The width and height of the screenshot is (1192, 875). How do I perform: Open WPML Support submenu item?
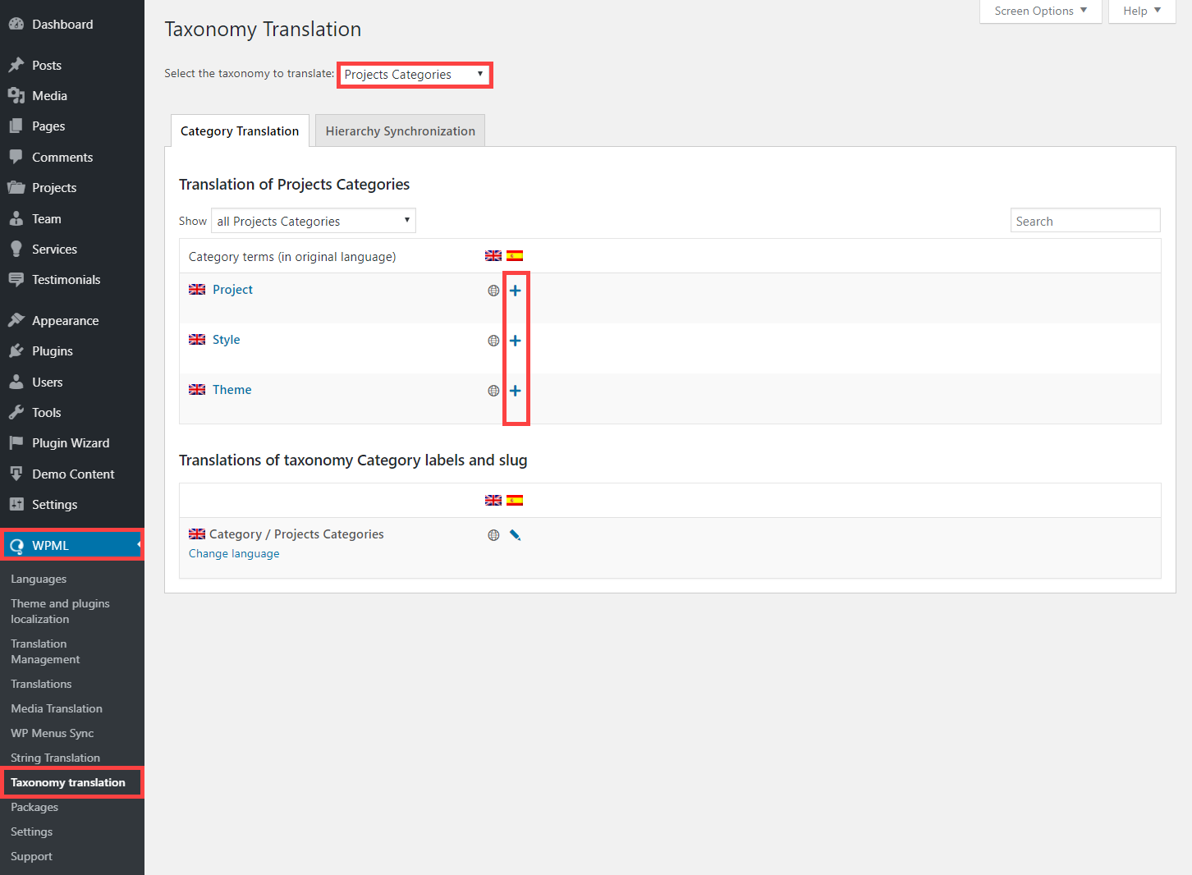point(32,857)
